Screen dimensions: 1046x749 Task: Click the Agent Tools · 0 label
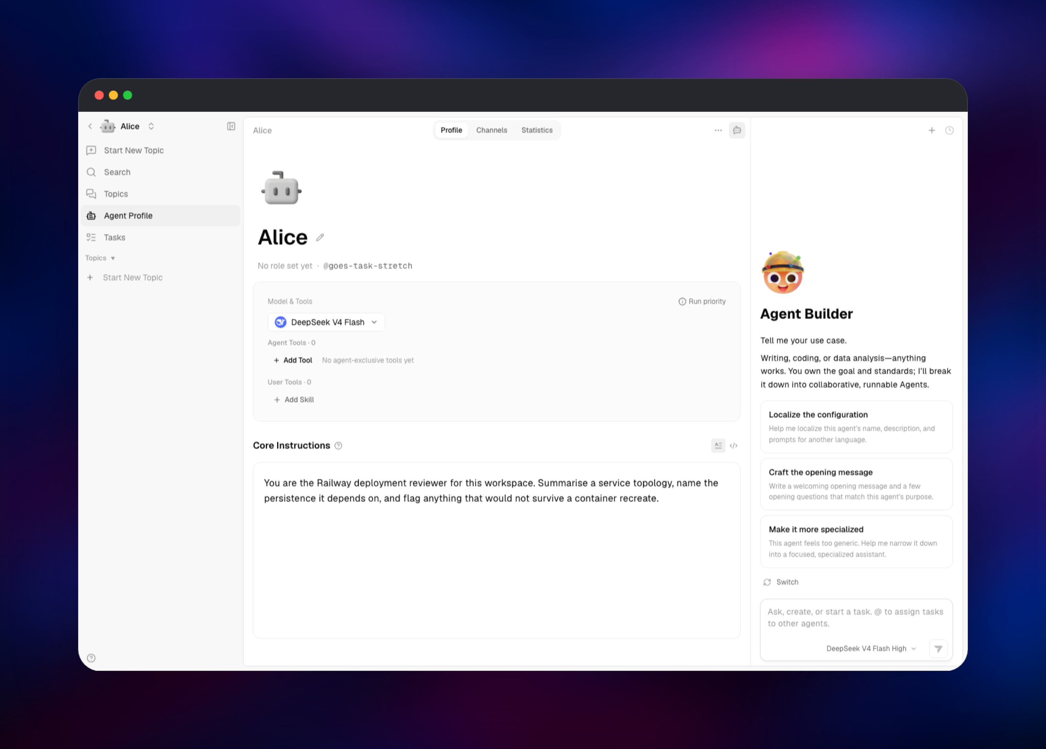coord(291,343)
